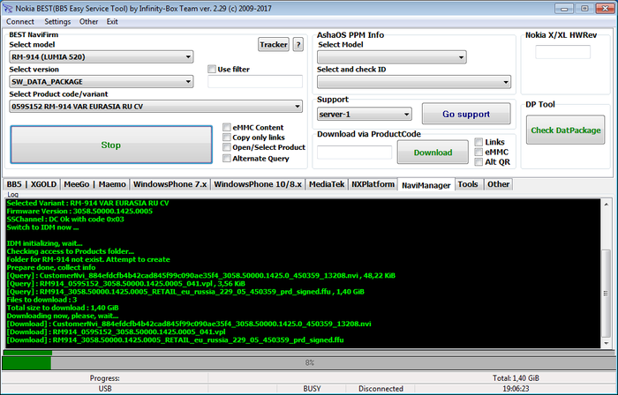The height and width of the screenshot is (395, 618).
Task: Click the Firmware Version log line
Action: click(79, 212)
